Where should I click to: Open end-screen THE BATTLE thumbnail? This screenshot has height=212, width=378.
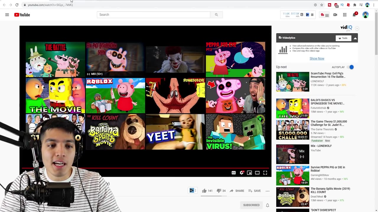(x=55, y=59)
